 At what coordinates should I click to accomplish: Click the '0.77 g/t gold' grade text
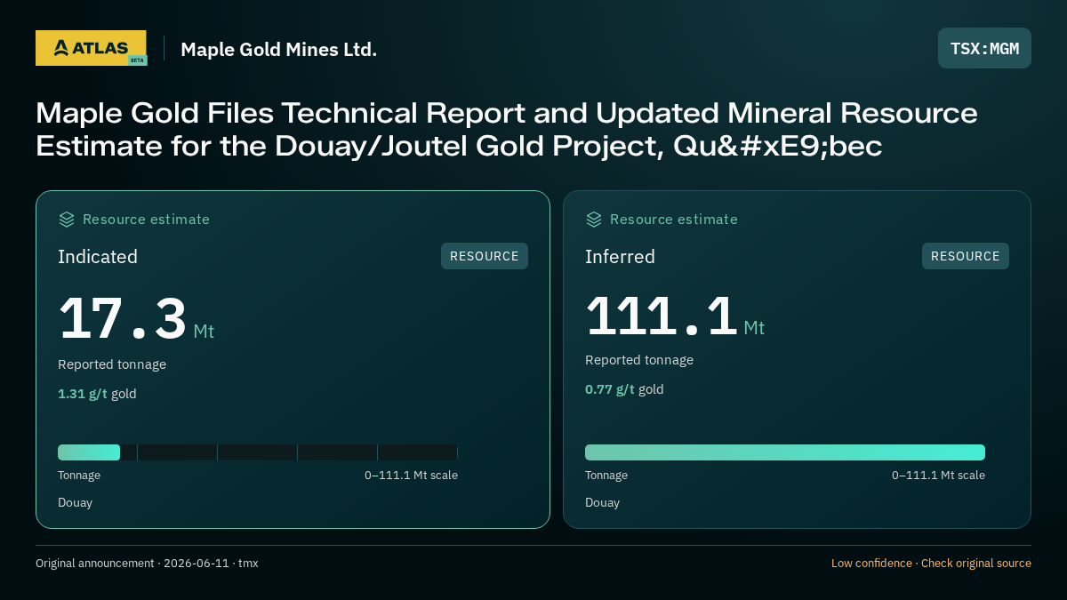[x=624, y=389]
